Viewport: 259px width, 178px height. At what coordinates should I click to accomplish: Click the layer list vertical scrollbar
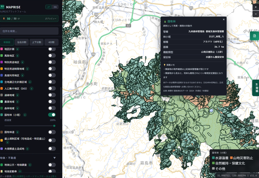61,103
